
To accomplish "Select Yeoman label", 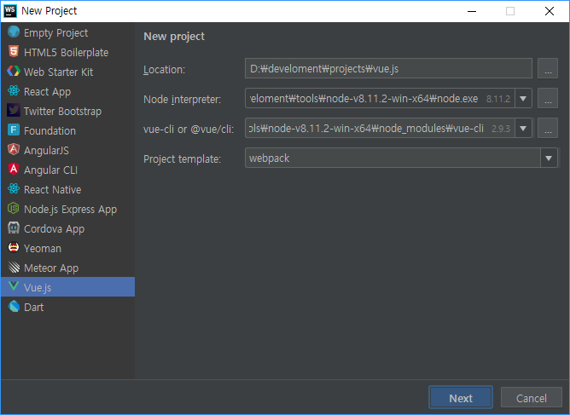I will pos(43,249).
